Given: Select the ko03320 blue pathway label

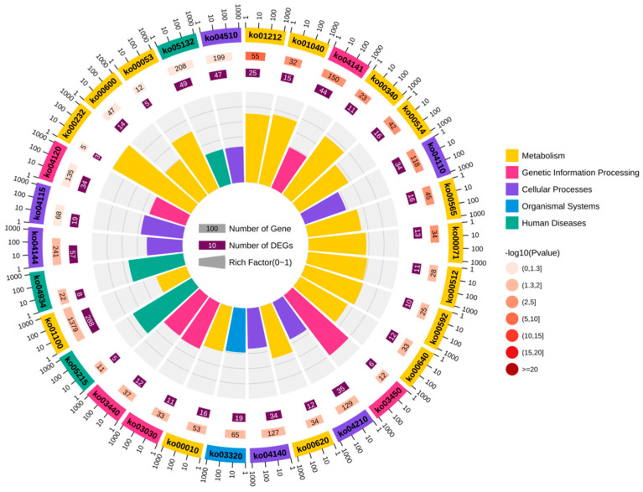Looking at the screenshot, I should point(226,454).
